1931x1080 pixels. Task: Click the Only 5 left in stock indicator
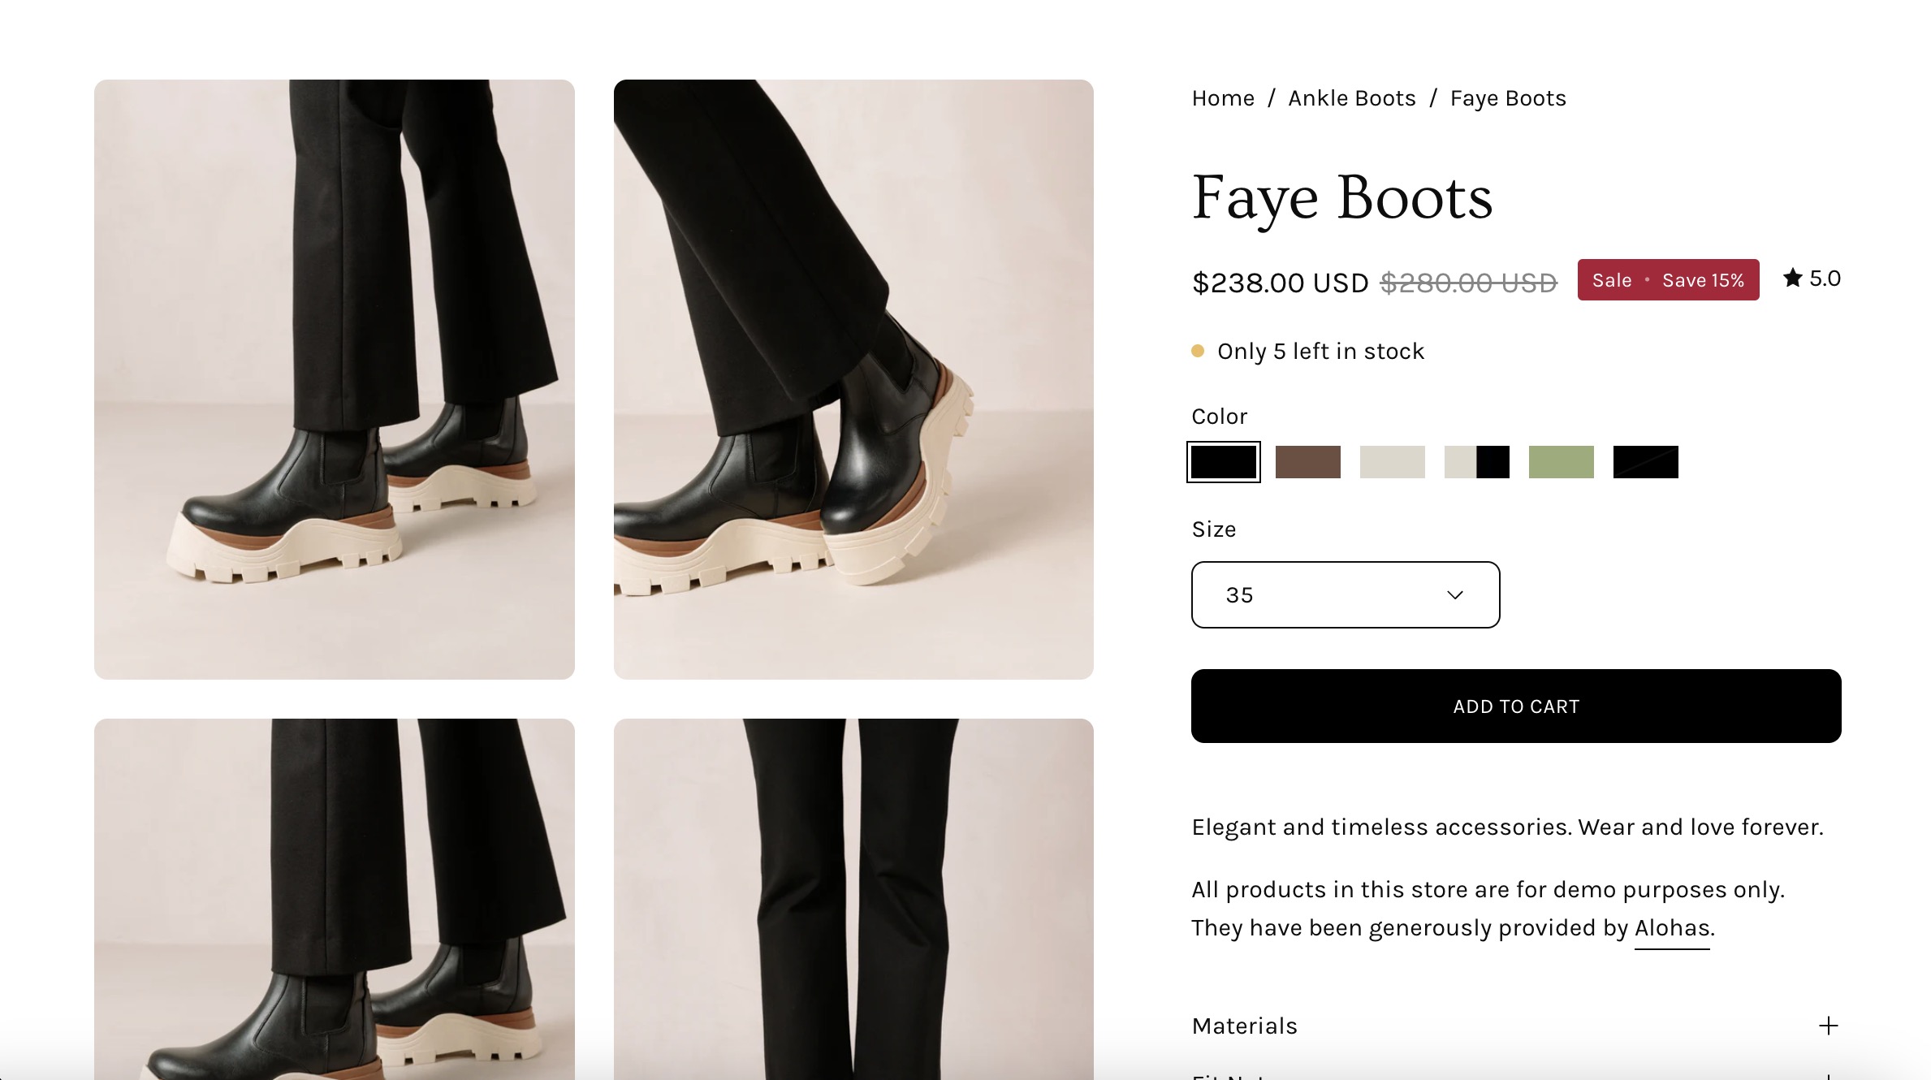(1320, 352)
